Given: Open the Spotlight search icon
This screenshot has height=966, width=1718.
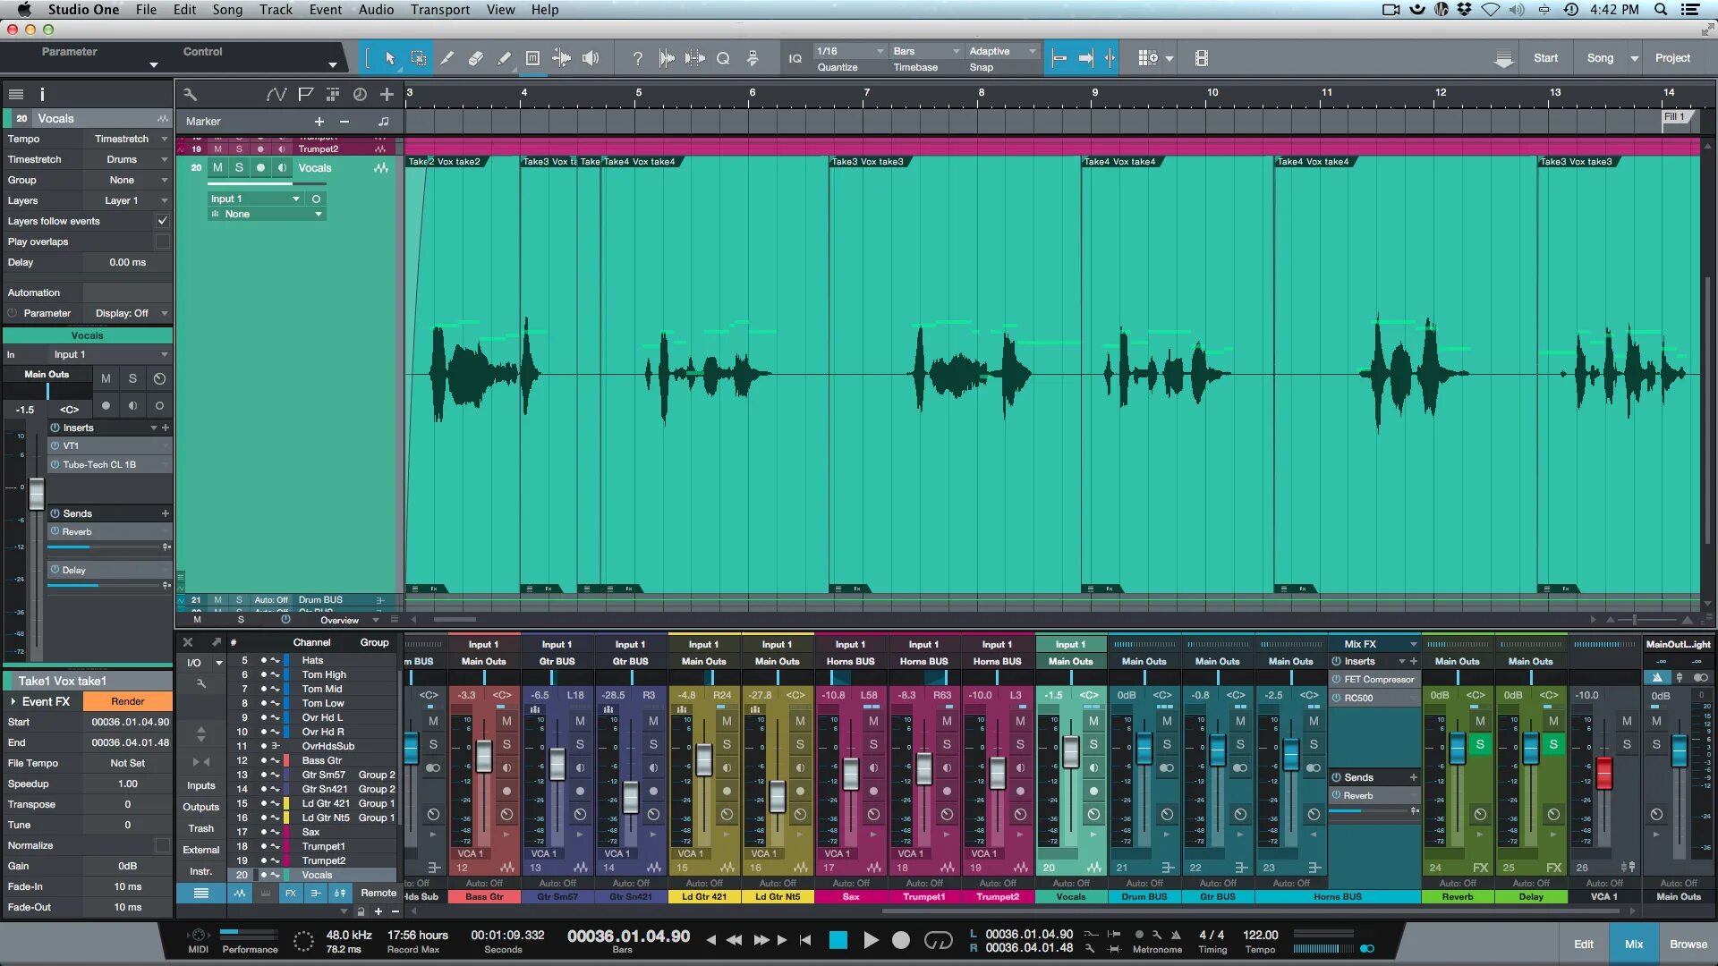Looking at the screenshot, I should point(1660,10).
